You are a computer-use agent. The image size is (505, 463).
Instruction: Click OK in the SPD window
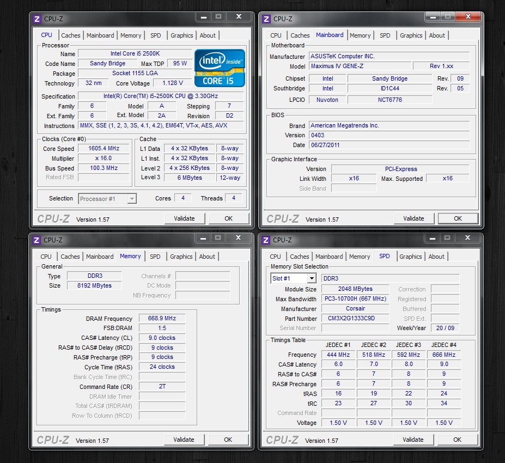click(458, 440)
